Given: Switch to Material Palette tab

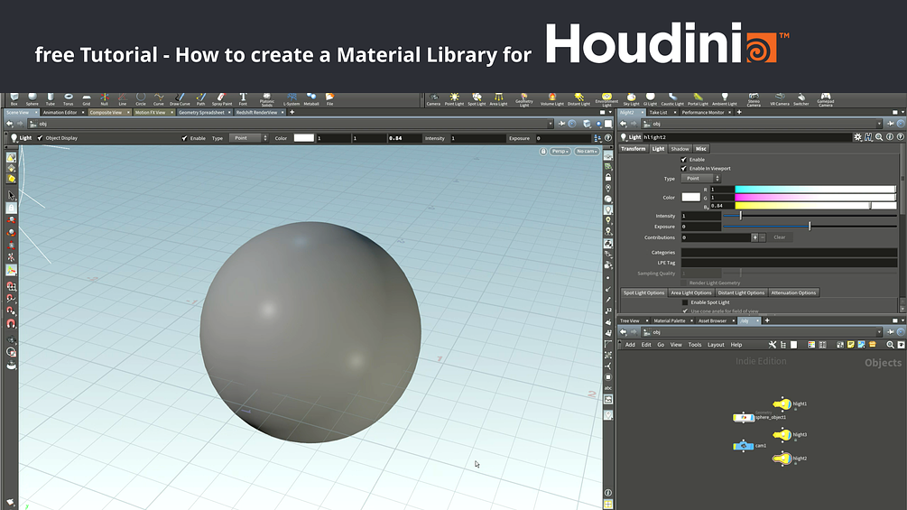Looking at the screenshot, I should 670,320.
